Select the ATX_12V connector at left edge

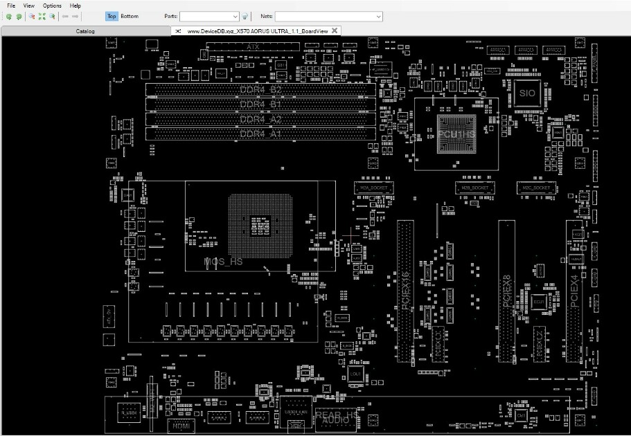coord(109,316)
